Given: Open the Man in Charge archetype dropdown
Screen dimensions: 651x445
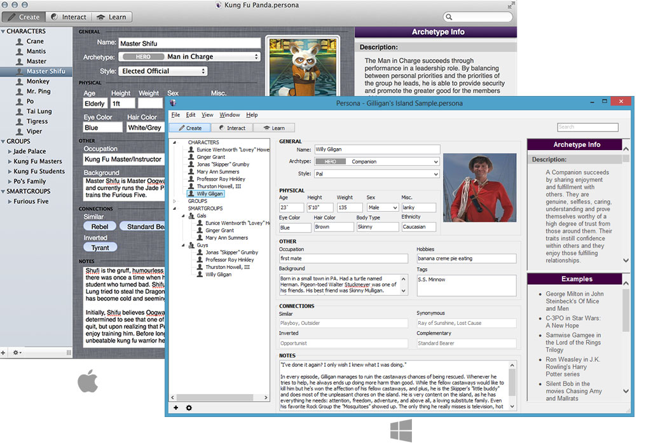Looking at the screenshot, I should [189, 57].
